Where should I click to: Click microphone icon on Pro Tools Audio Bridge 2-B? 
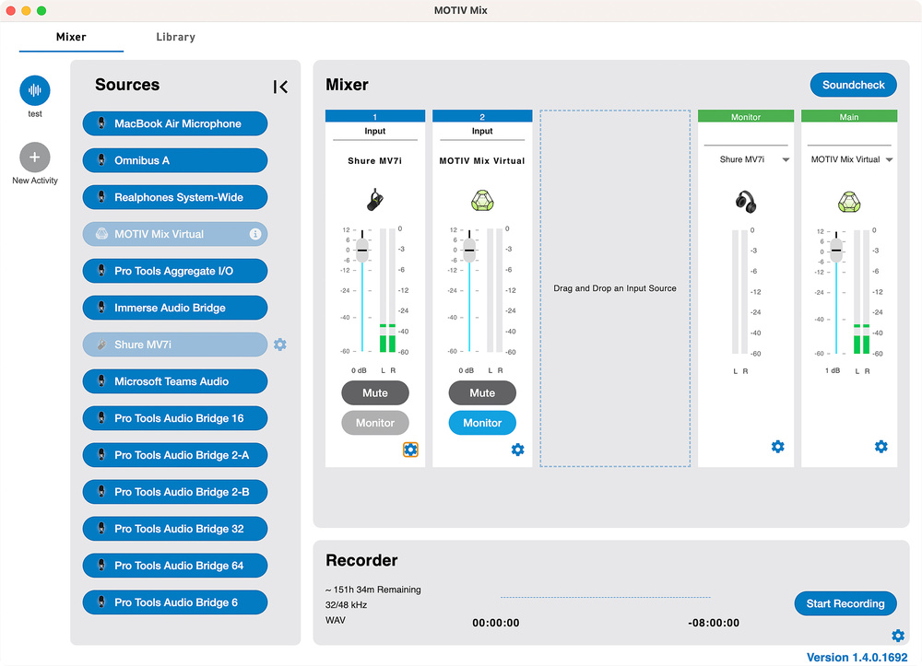(101, 492)
